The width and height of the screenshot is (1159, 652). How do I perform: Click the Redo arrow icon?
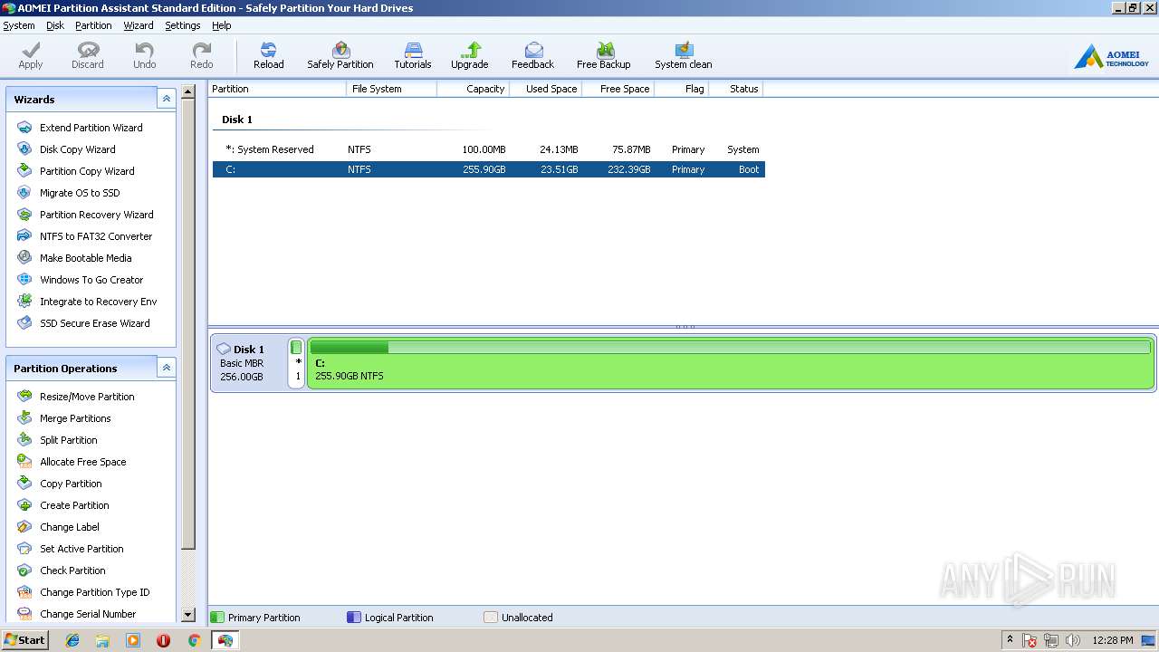point(202,55)
